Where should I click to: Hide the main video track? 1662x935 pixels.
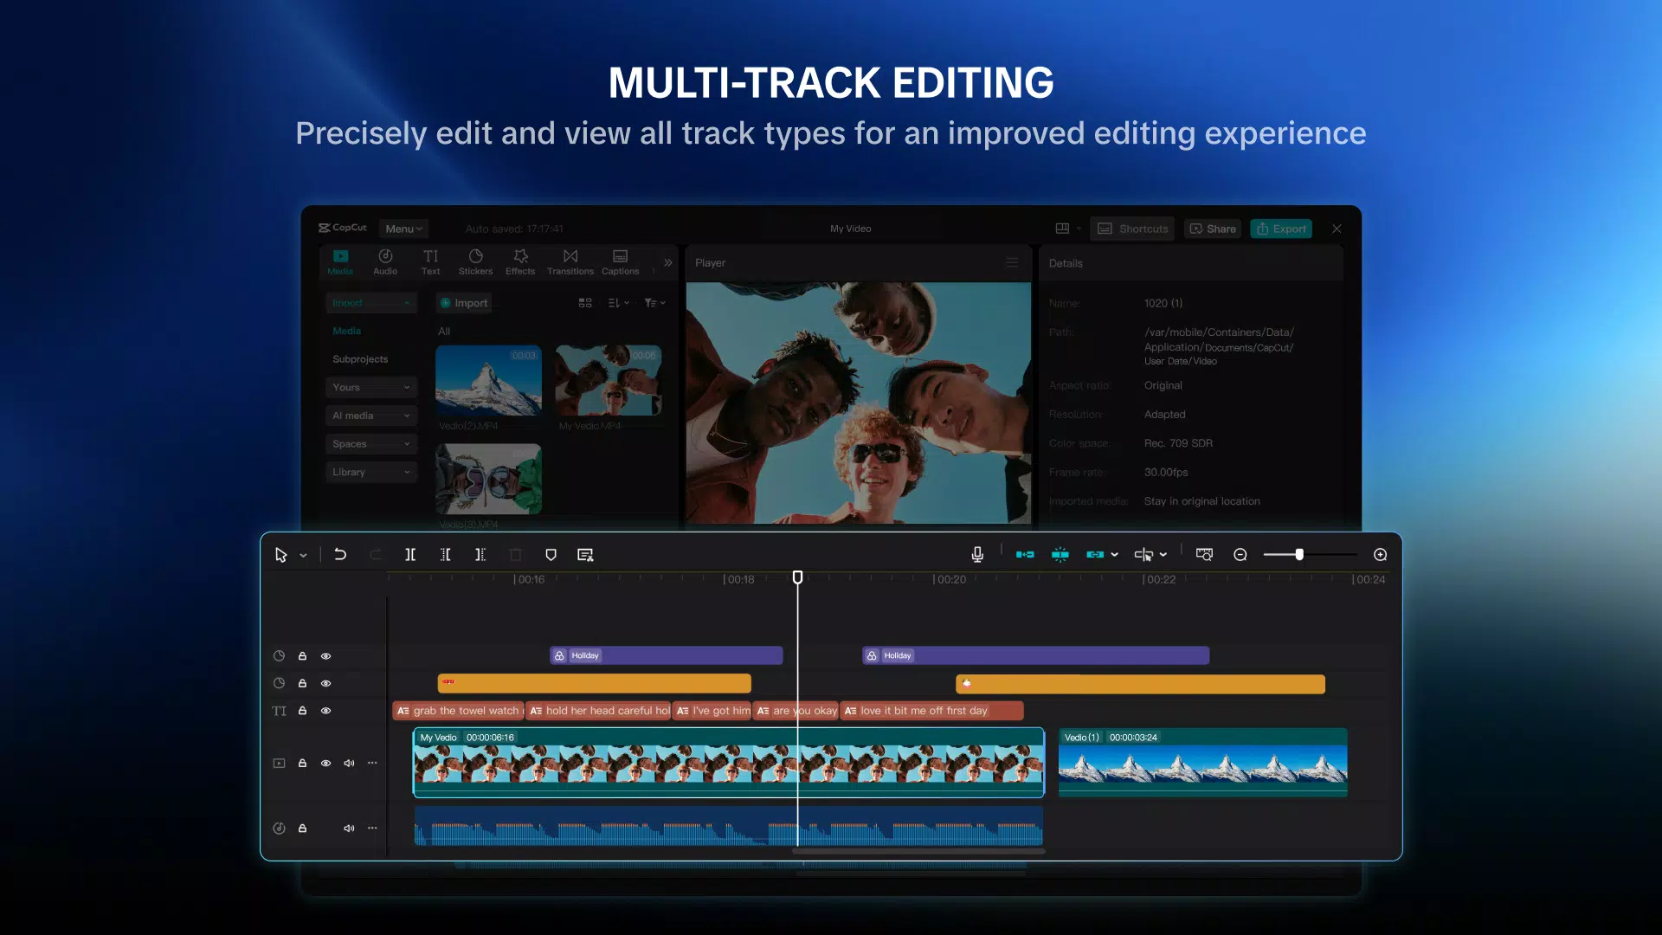[326, 764]
